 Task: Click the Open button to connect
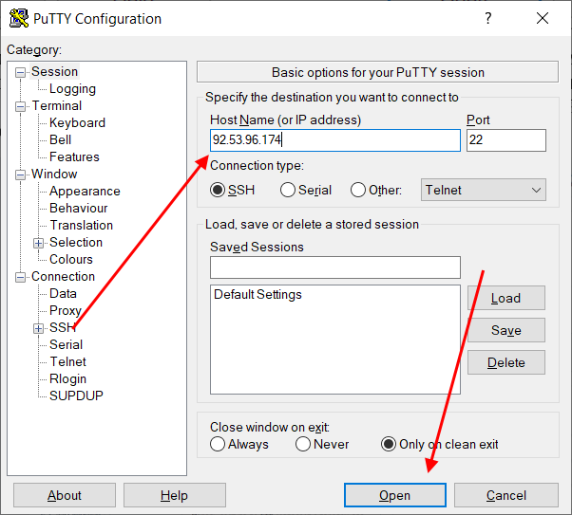pos(394,495)
